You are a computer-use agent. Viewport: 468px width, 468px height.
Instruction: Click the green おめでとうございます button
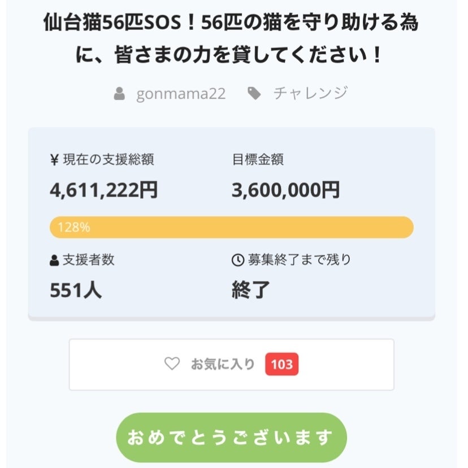231,437
